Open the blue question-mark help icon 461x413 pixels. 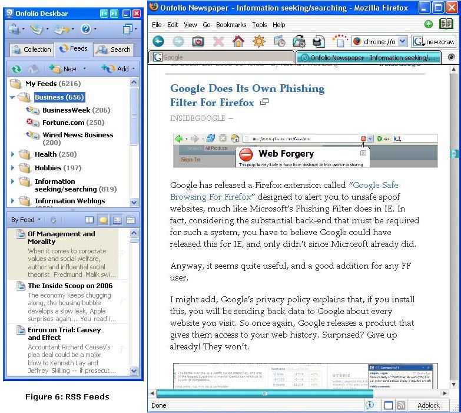pyautogui.click(x=86, y=29)
